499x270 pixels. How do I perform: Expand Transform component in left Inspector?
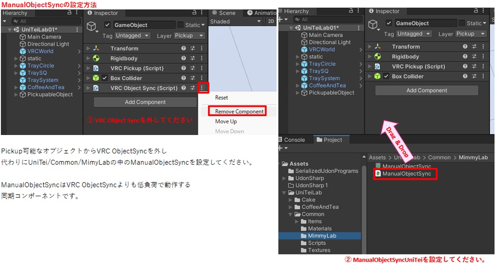point(88,48)
